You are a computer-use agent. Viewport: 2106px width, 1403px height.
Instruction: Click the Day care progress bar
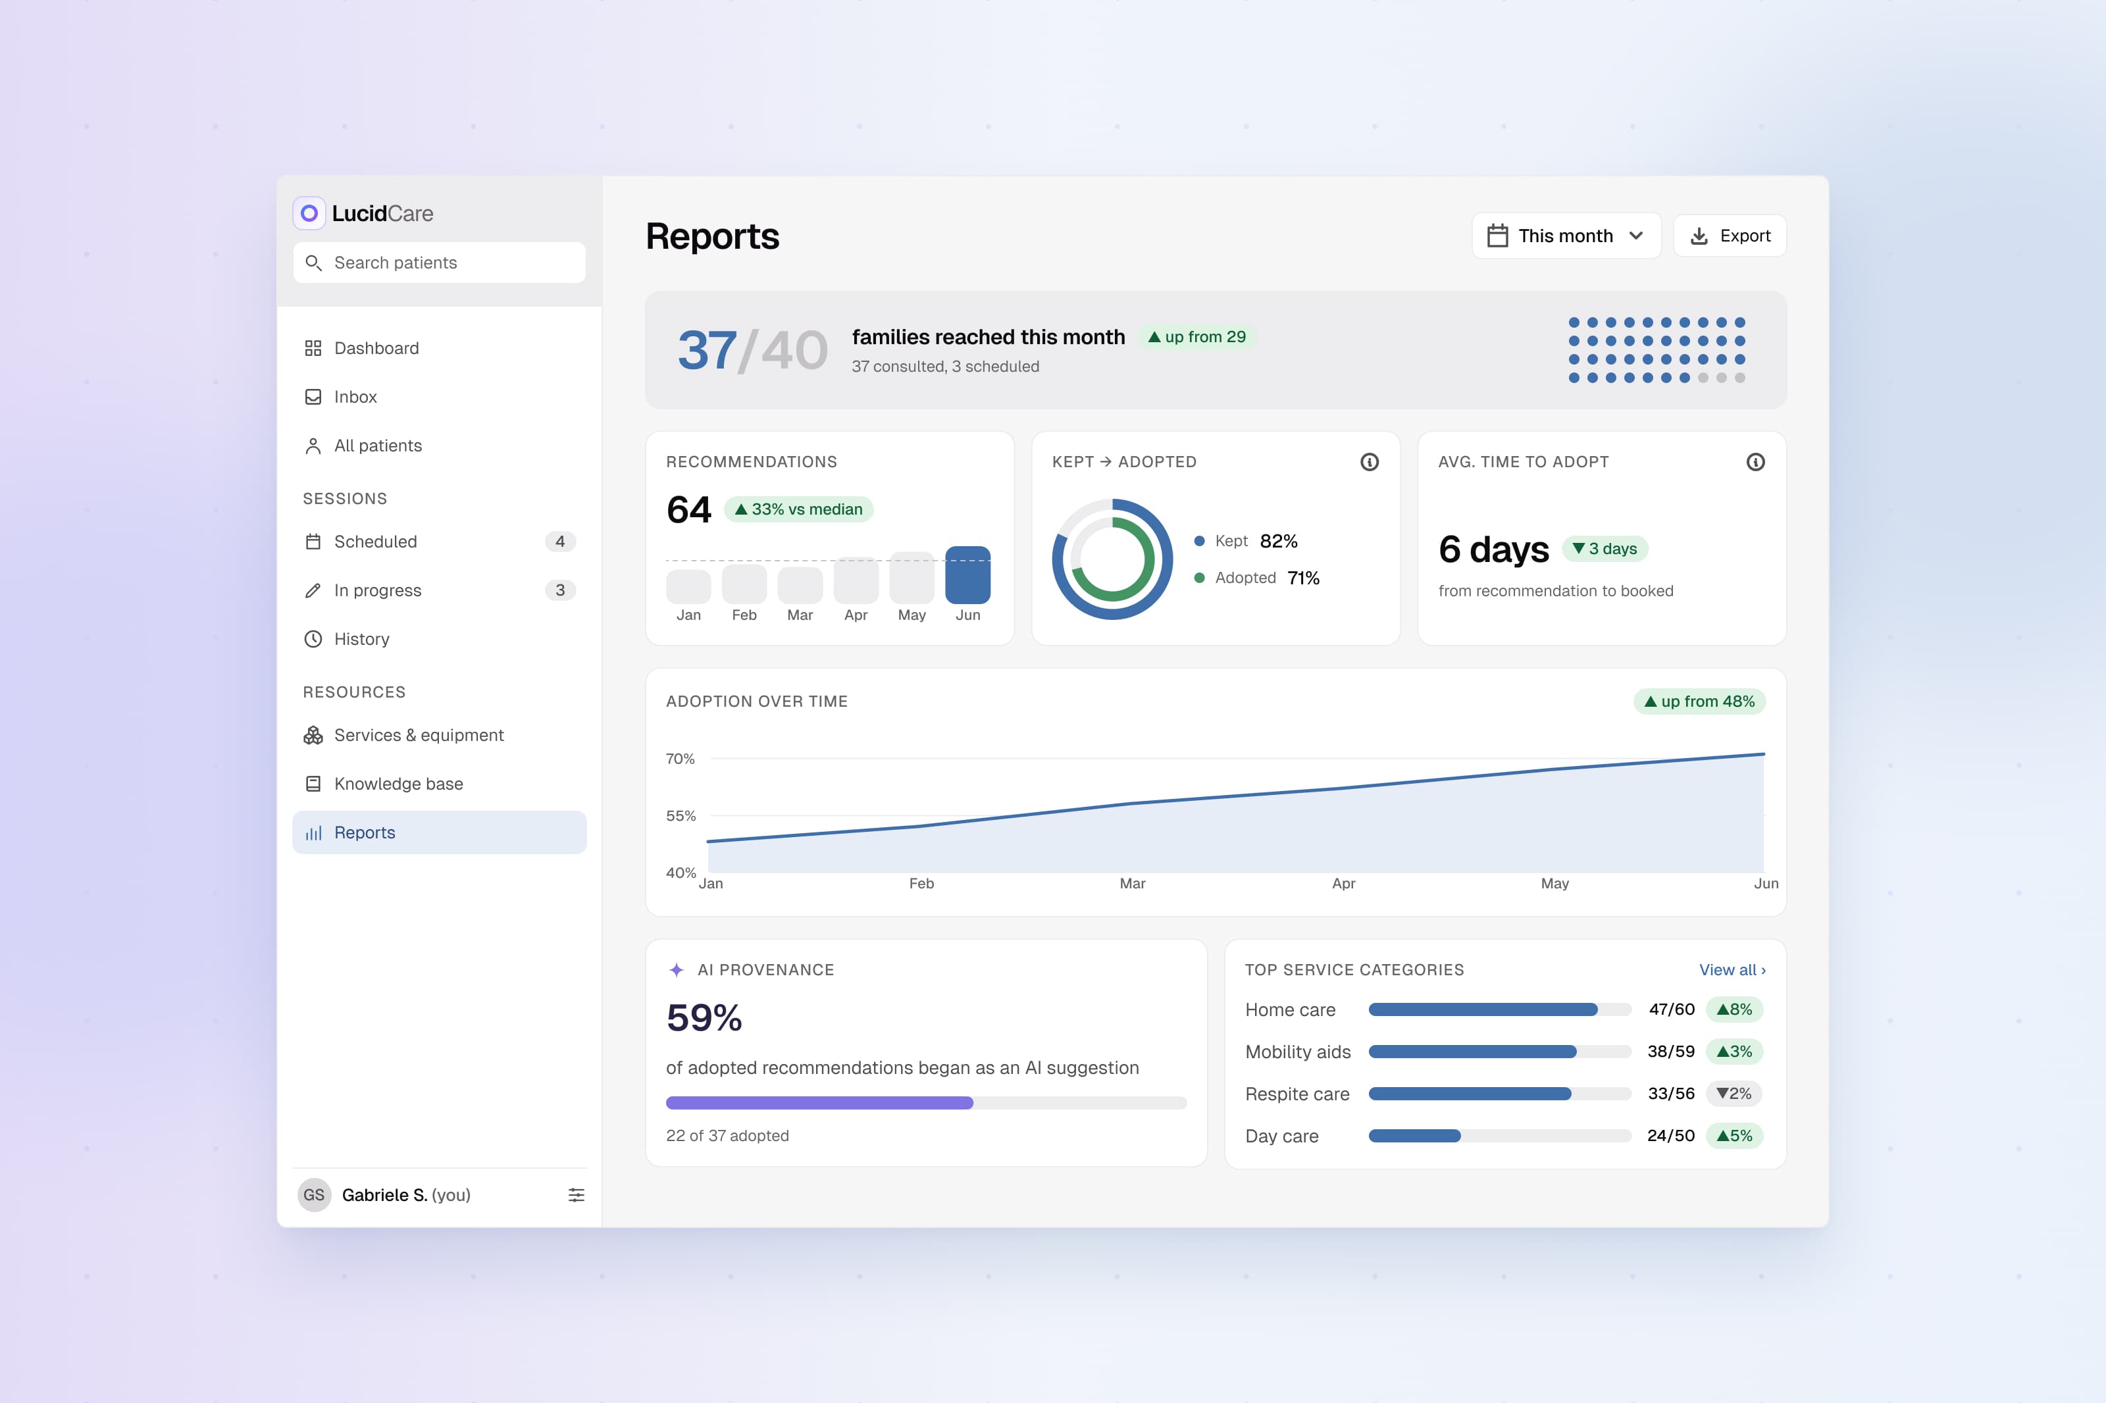click(1501, 1136)
